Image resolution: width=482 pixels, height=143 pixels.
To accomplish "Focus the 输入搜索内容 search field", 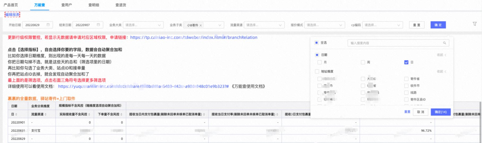I will coord(398,43).
